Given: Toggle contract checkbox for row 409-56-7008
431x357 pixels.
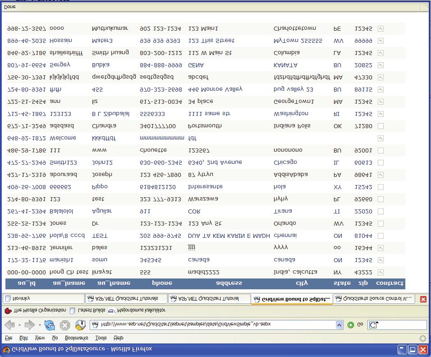Looking at the screenshot, I should (x=381, y=187).
